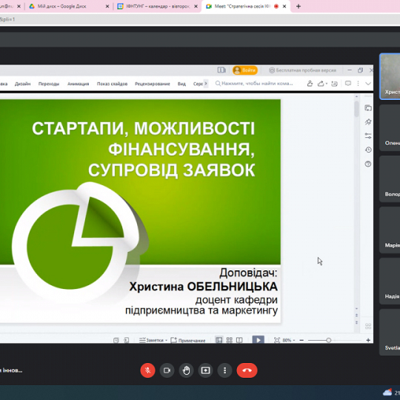Open Meet more options menu
The height and width of the screenshot is (400, 400).
(x=224, y=370)
